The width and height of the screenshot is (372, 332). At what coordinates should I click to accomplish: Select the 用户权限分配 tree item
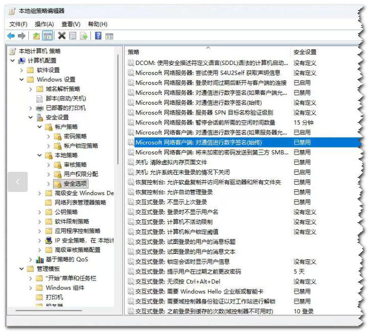pos(81,174)
